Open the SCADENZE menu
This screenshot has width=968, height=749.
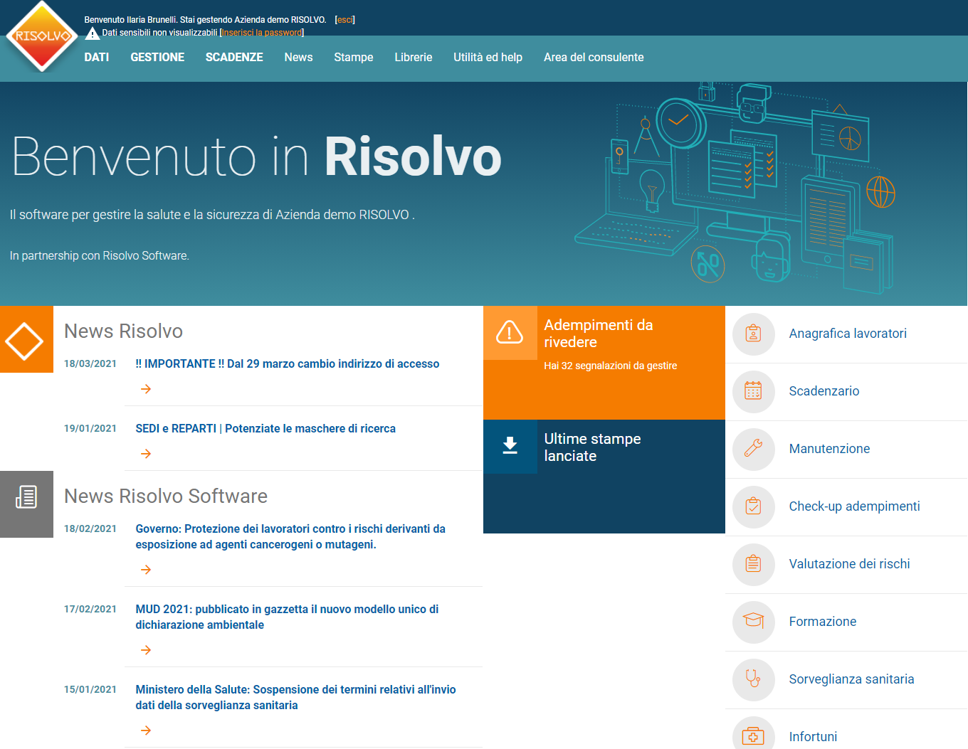point(234,58)
